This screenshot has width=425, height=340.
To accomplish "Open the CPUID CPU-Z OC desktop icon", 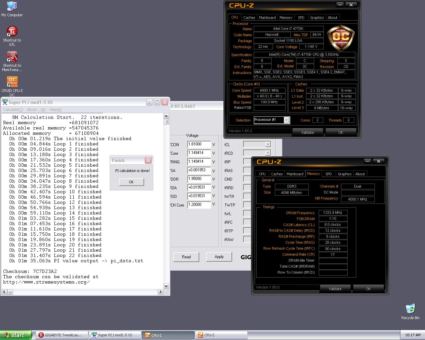I will click(x=12, y=87).
